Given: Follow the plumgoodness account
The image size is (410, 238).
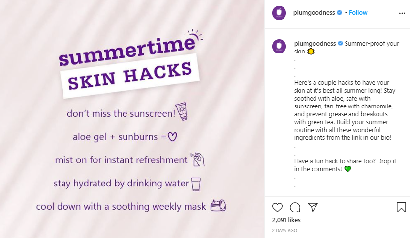Looking at the screenshot, I should pos(358,13).
